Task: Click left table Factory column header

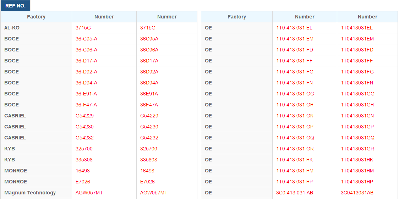Action: point(36,17)
